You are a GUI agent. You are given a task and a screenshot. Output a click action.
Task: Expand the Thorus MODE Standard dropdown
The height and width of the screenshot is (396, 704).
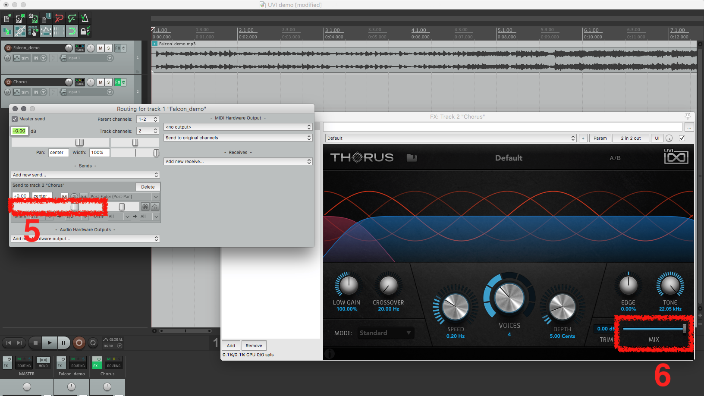point(385,333)
